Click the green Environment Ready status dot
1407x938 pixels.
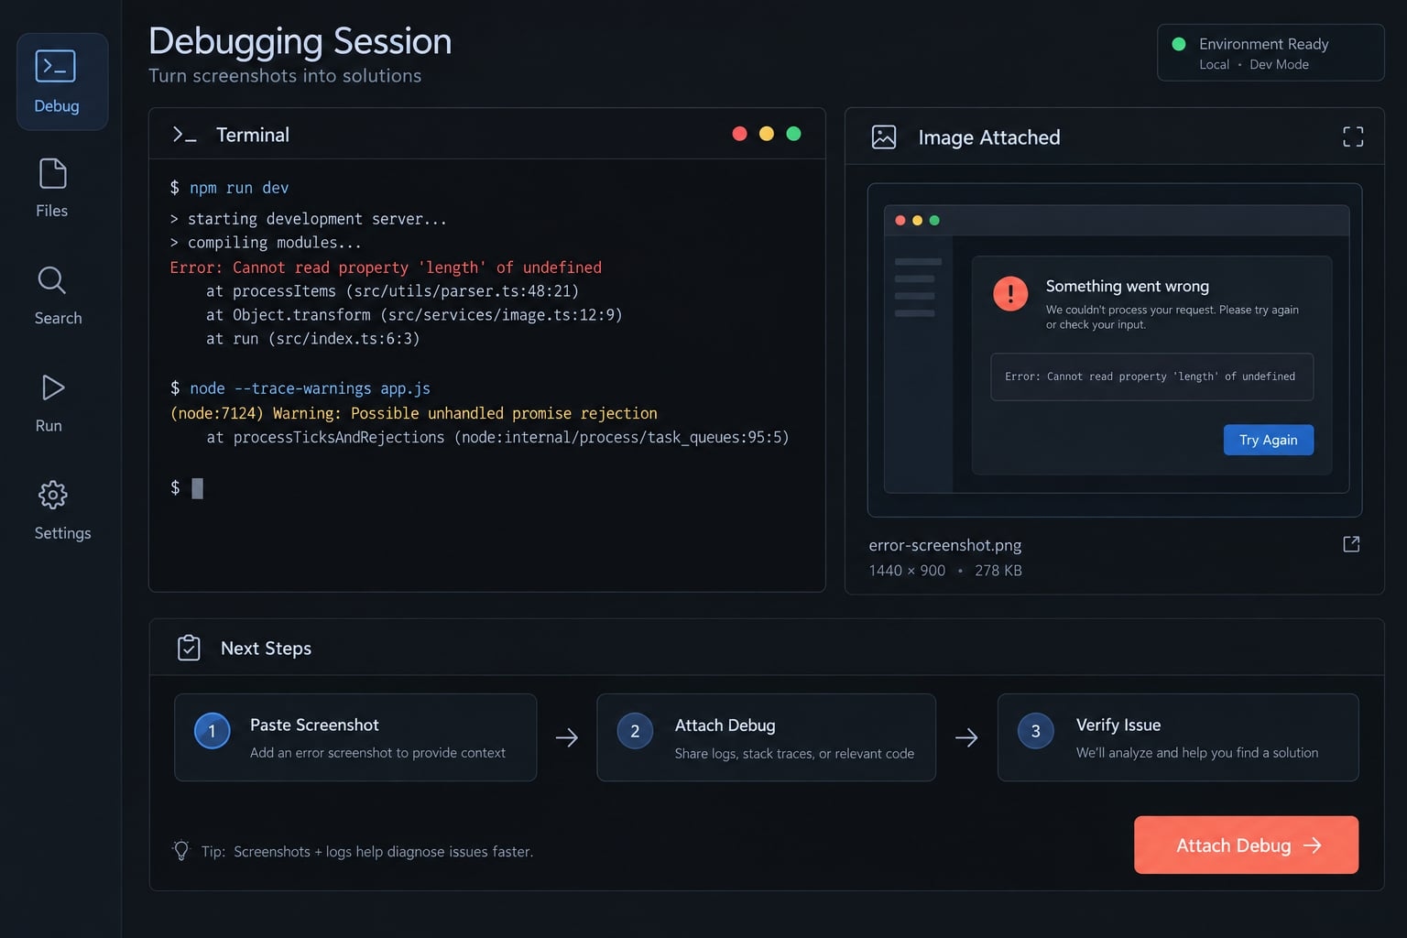1179,44
